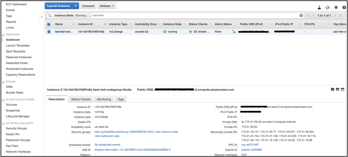Open the Availability Zone column dropdown
This screenshot has width=348, height=157.
[159, 24]
